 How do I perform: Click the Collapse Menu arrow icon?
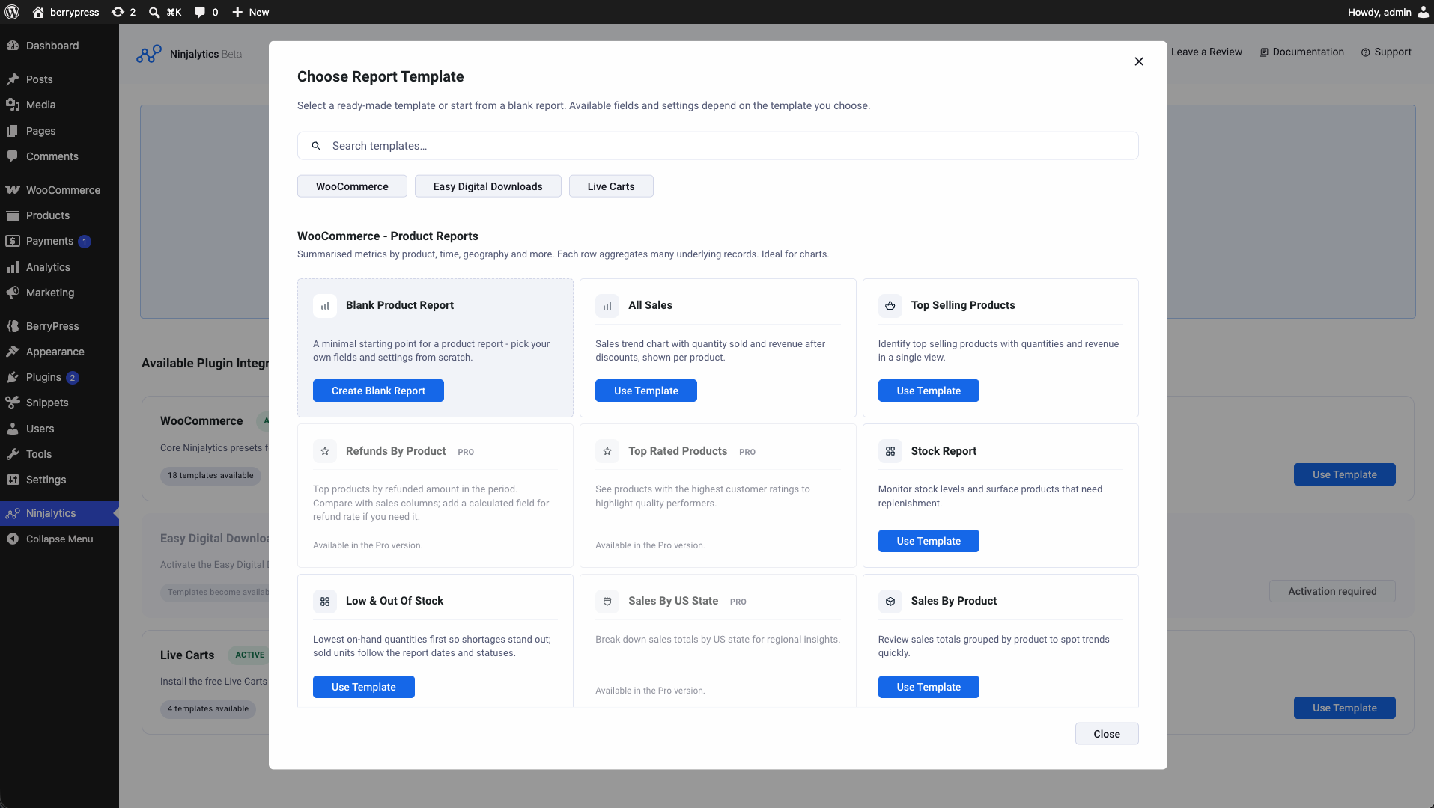[13, 539]
